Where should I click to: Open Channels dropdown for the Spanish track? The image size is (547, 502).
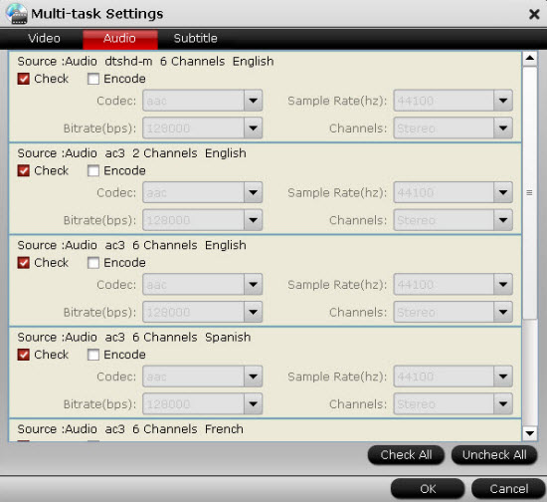pos(502,404)
